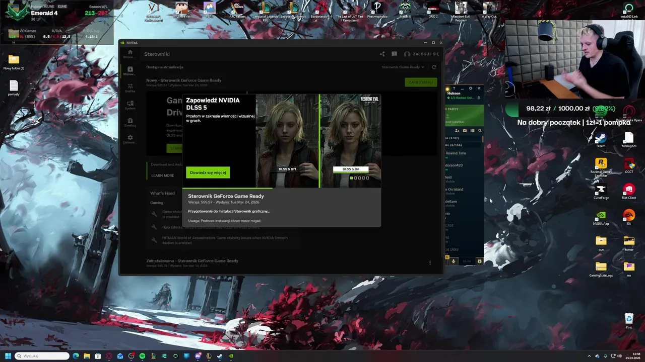Select the second carousel indicator dot

pyautogui.click(x=355, y=178)
